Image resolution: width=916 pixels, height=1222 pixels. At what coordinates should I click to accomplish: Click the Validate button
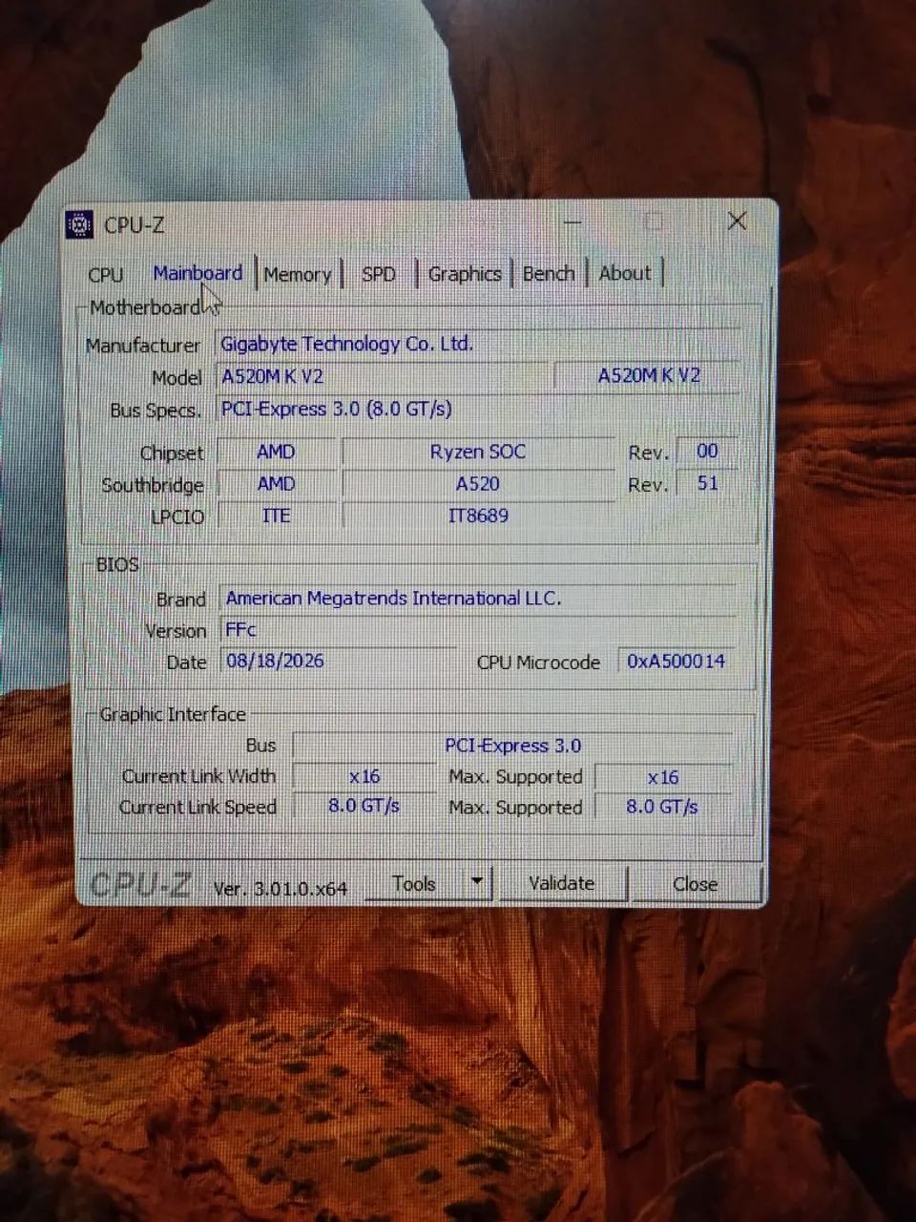coord(561,884)
